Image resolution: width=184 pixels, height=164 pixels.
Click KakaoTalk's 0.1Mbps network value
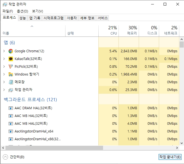pos(171,59)
